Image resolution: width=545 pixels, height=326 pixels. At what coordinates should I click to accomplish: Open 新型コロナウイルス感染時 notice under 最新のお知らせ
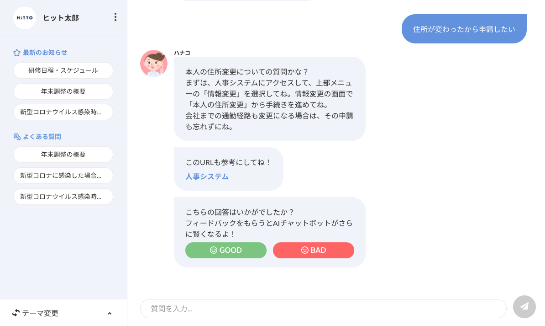(63, 112)
